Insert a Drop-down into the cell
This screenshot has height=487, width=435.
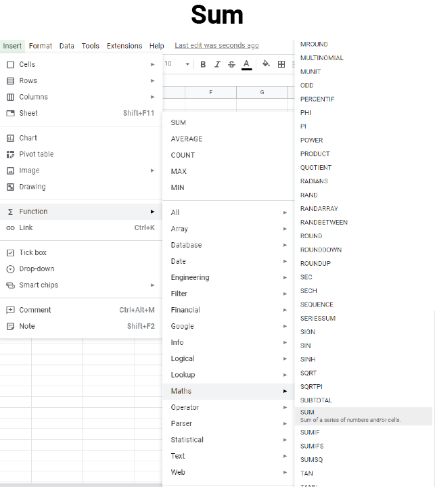37,269
